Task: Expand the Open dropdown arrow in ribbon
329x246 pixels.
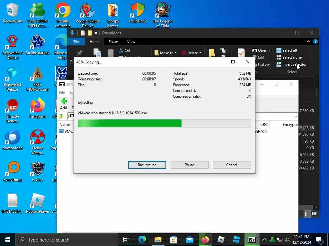Action: point(270,50)
